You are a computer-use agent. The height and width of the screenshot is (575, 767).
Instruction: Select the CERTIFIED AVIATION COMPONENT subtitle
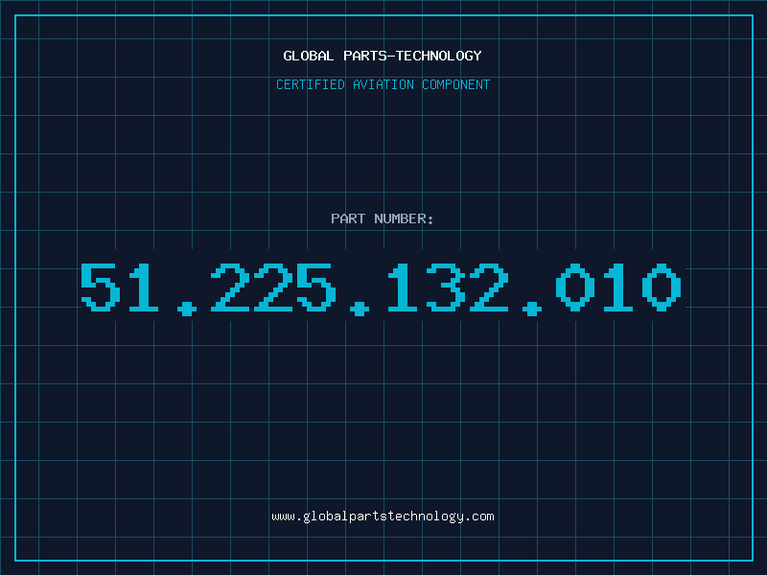[x=383, y=84]
